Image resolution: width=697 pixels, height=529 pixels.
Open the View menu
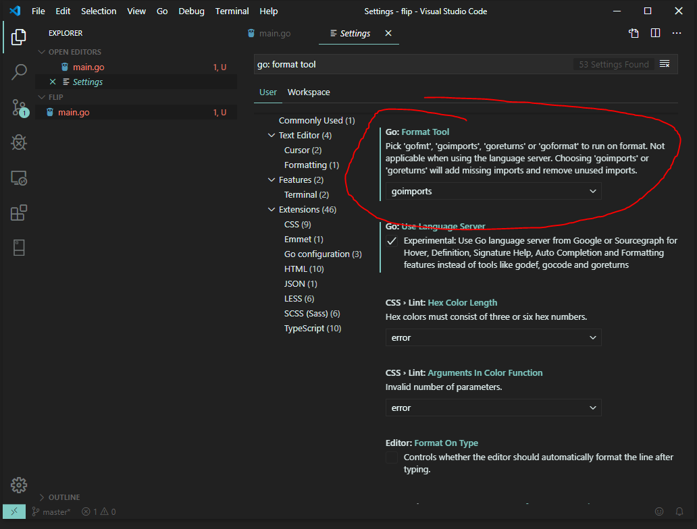pos(136,11)
